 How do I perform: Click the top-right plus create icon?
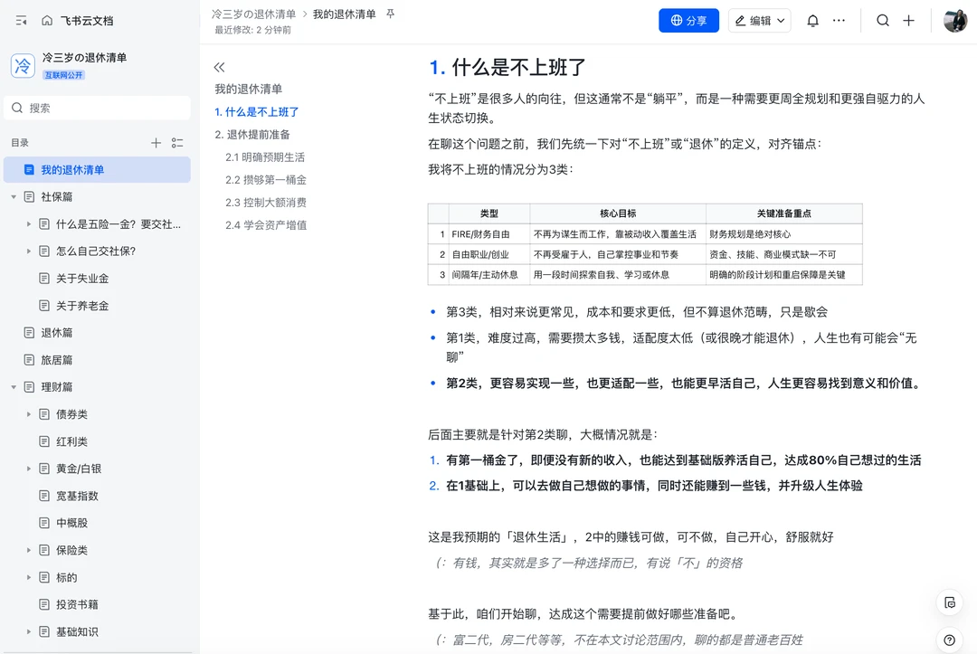pyautogui.click(x=909, y=21)
